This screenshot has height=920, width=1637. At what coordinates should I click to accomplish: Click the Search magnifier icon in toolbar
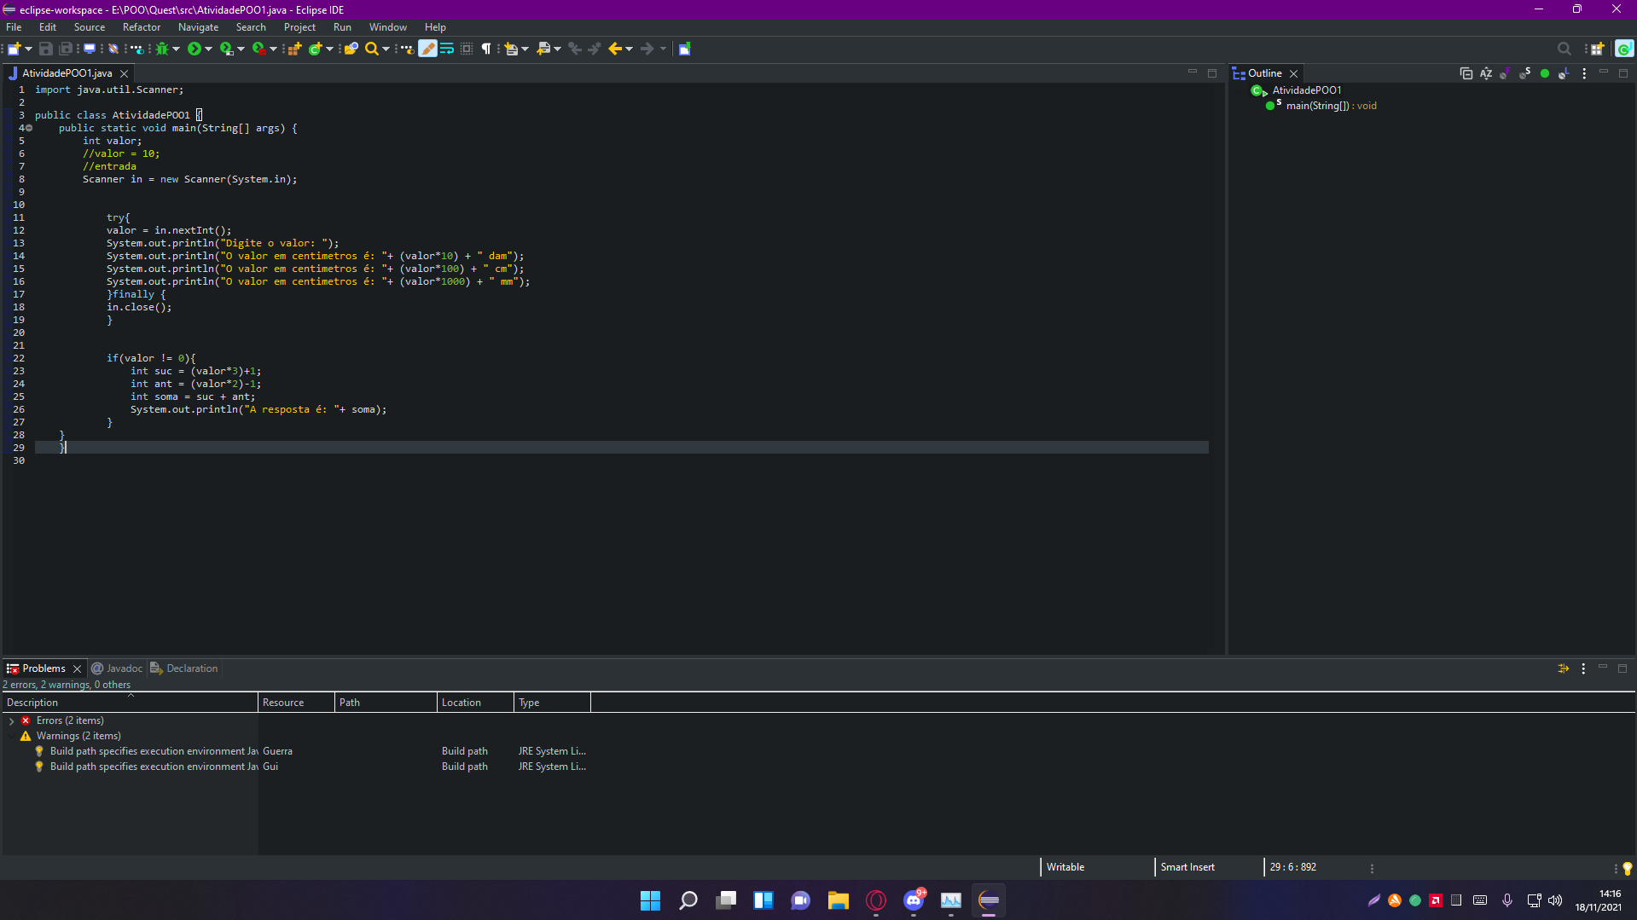(372, 49)
